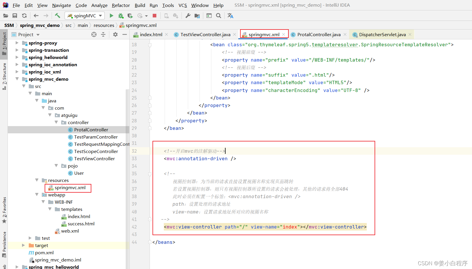Open the Z: Structure tool window
This screenshot has width=472, height=269.
pyautogui.click(x=4, y=76)
